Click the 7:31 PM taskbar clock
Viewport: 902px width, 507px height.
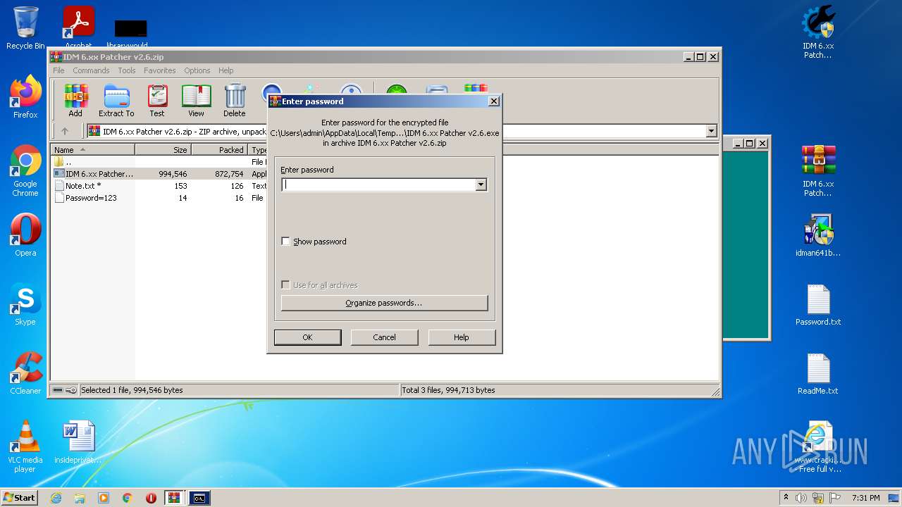[x=865, y=498]
